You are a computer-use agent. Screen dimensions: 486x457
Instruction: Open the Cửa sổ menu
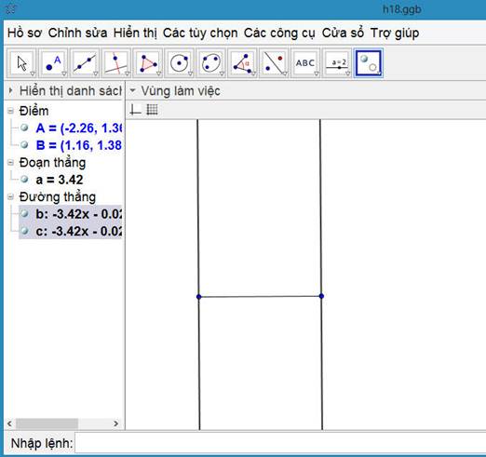(x=343, y=33)
